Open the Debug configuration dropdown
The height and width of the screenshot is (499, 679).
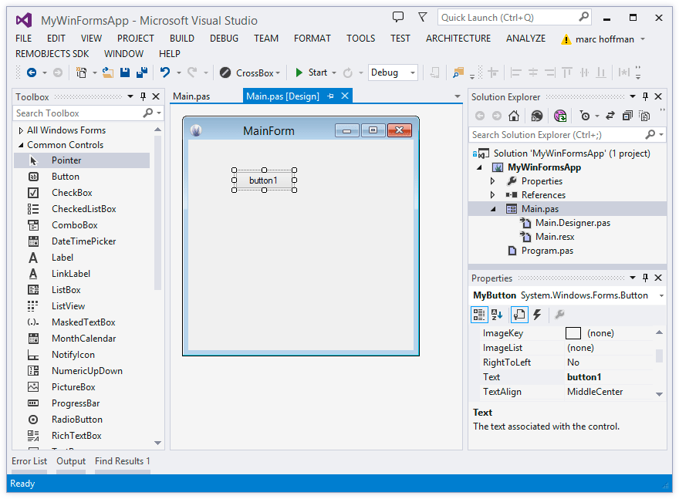pyautogui.click(x=392, y=72)
